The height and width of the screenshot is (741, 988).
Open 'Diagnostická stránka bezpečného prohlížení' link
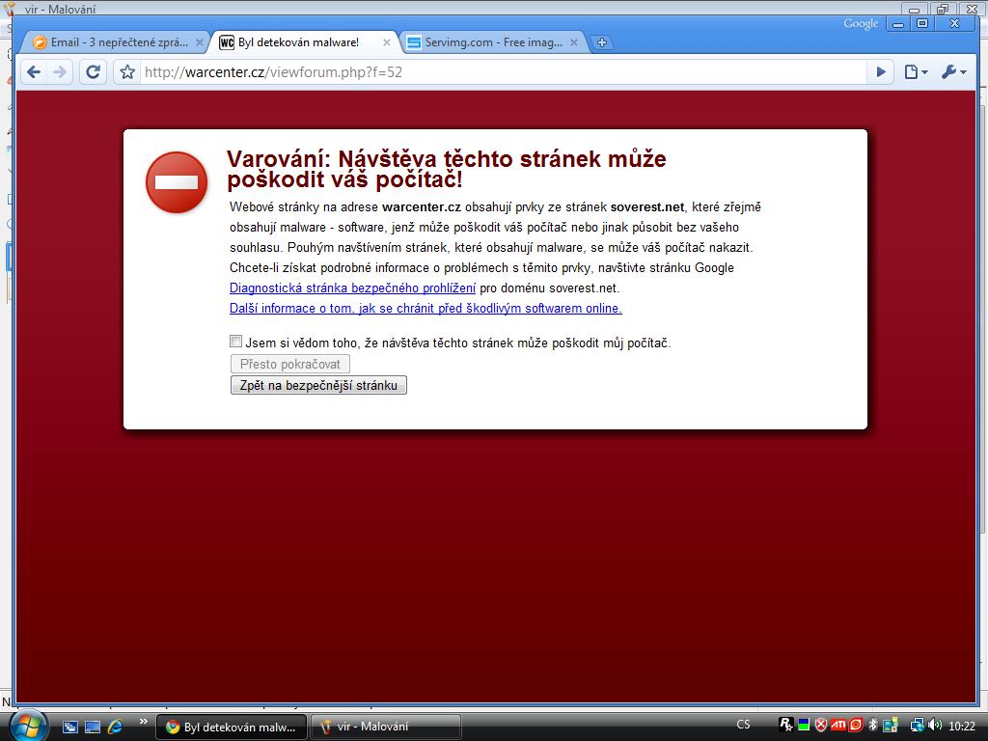click(352, 288)
